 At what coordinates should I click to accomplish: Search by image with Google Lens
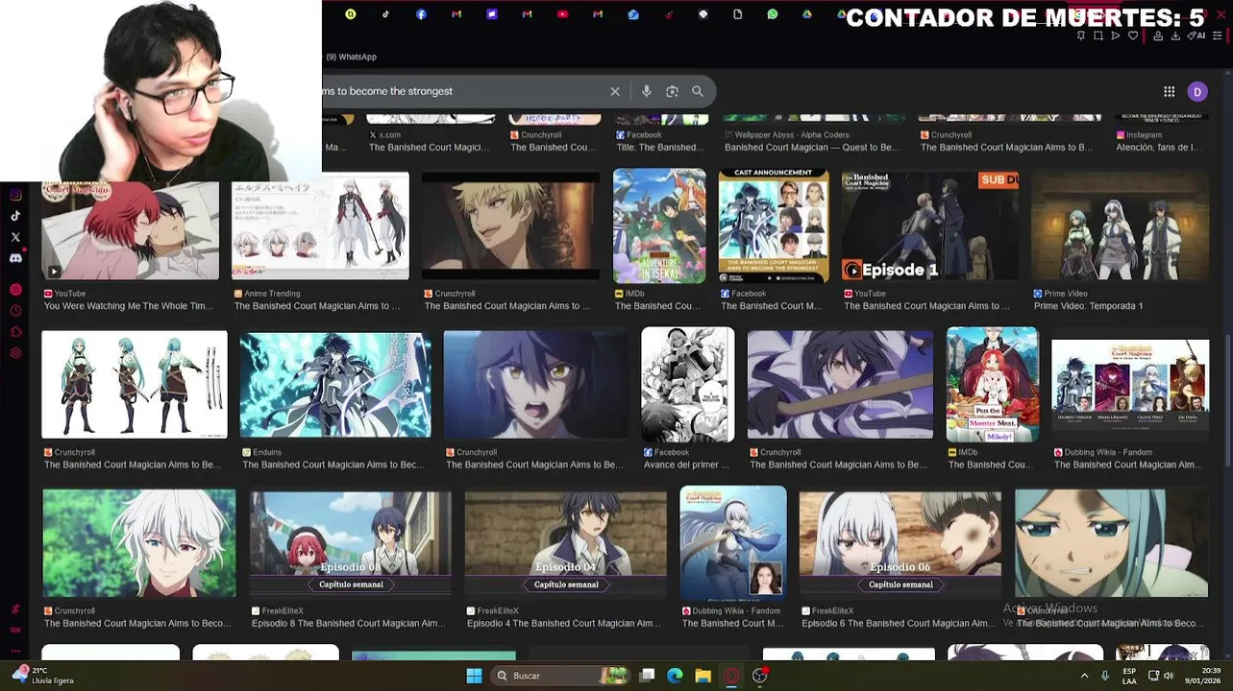tap(672, 91)
